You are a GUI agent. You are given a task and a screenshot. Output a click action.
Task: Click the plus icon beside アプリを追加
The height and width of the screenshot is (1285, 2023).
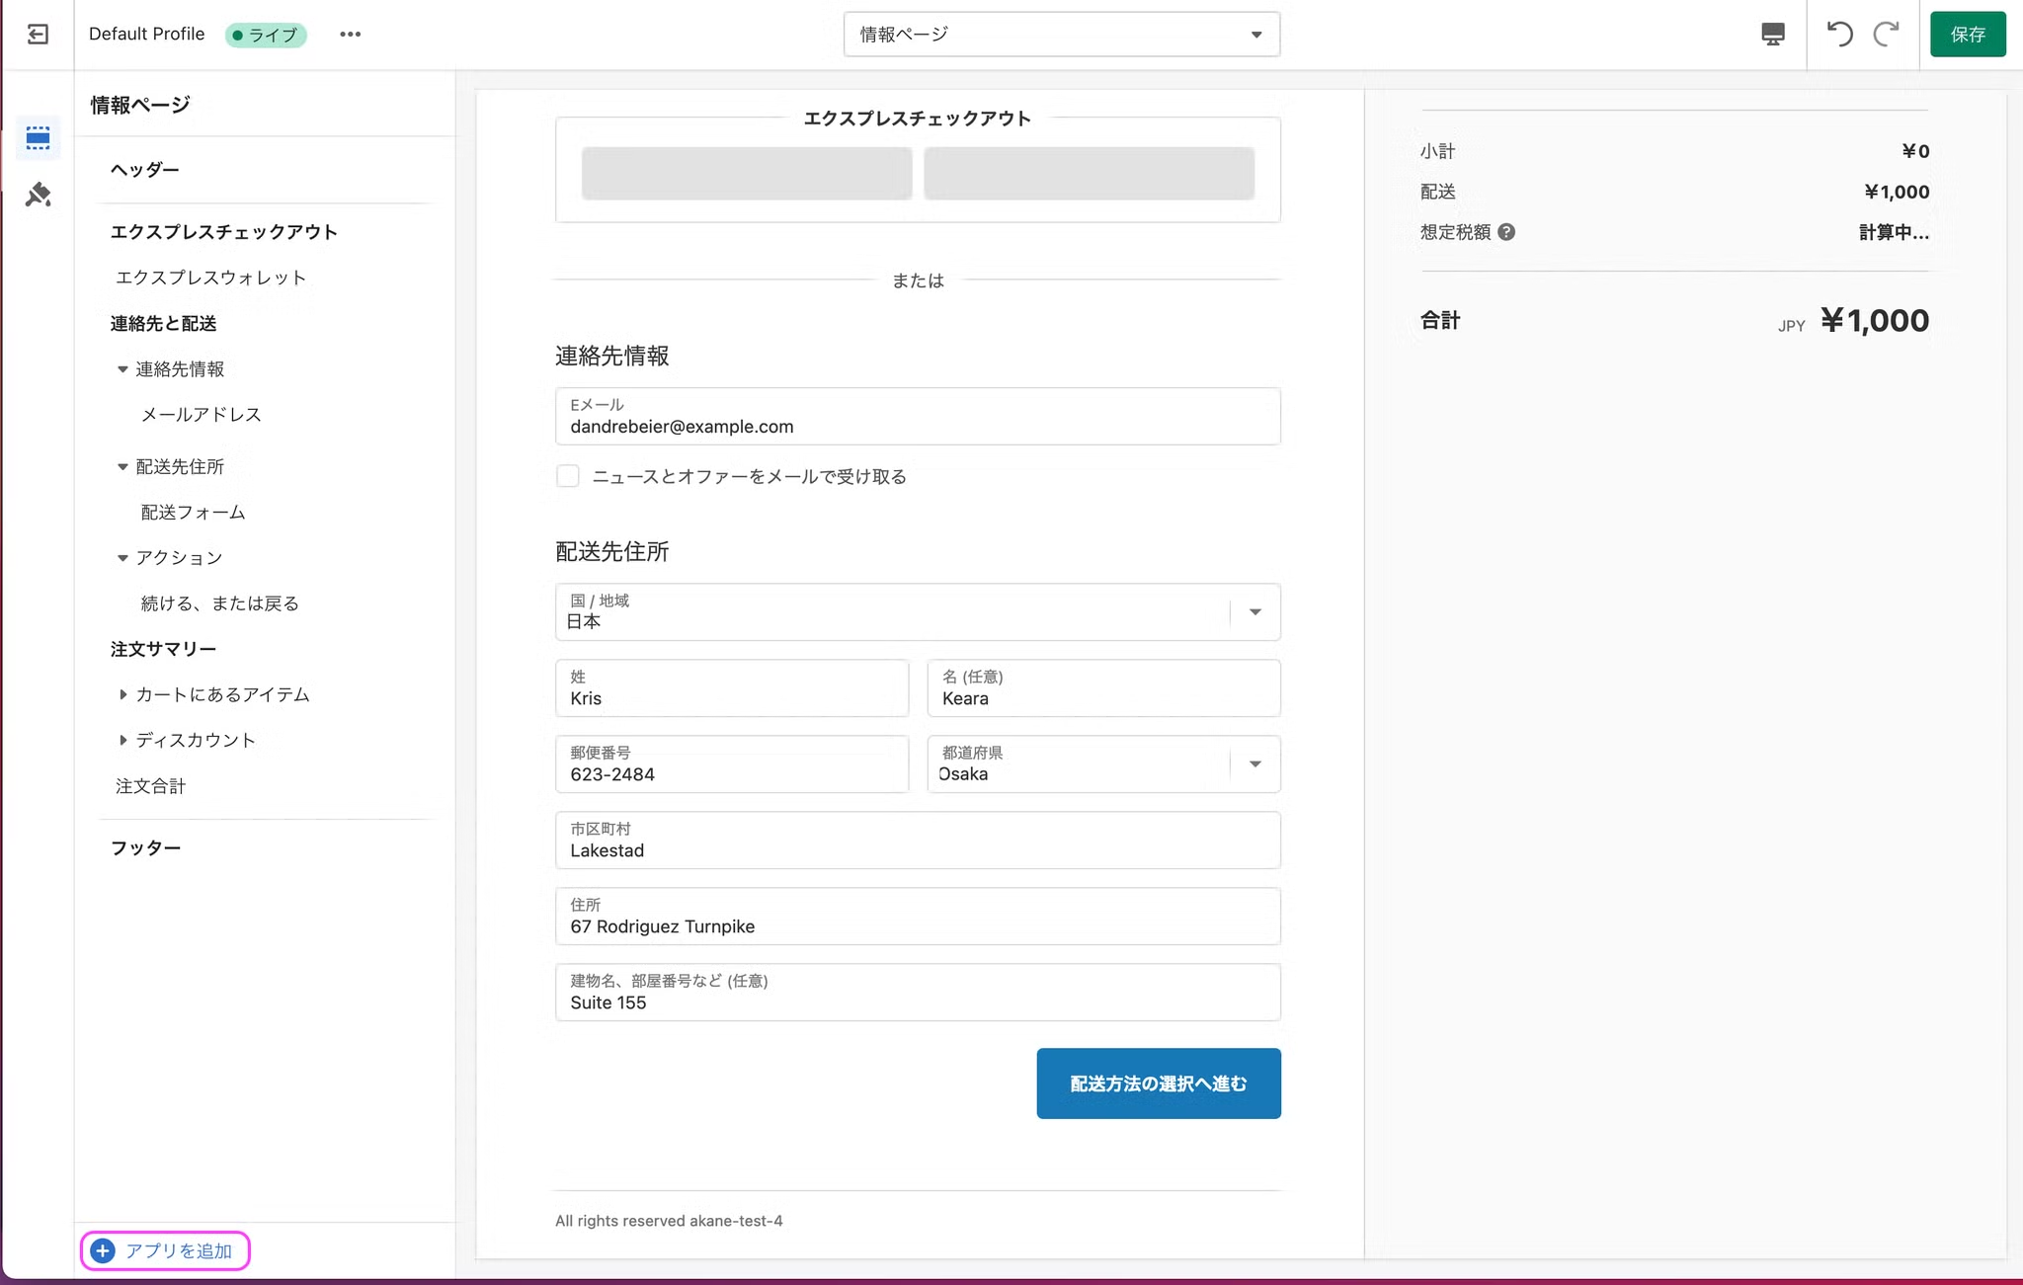[x=103, y=1250]
